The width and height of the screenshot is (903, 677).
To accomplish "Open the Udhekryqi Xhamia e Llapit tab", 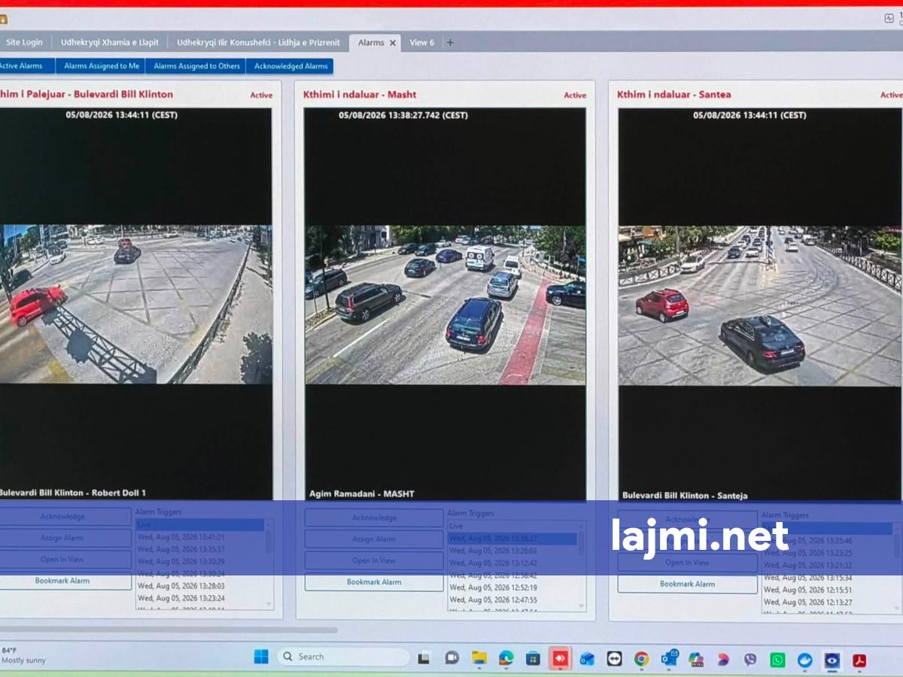I will point(110,42).
